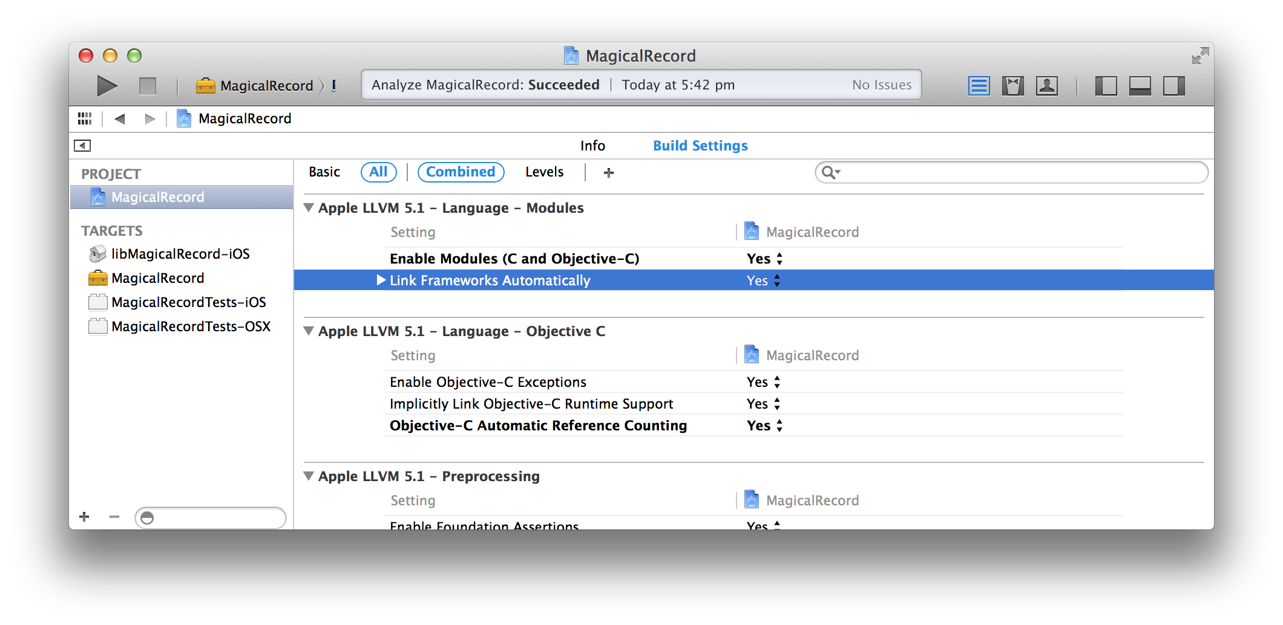This screenshot has height=625, width=1283.
Task: Hide the project and targets list
Action: pos(82,146)
